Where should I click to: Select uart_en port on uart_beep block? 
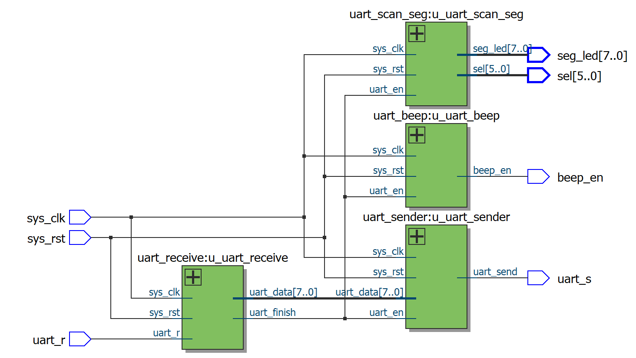(x=386, y=191)
